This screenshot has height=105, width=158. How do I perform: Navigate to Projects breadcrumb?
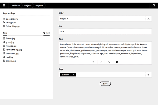click(x=28, y=5)
